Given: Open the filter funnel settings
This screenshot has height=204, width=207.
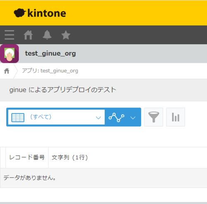Looking at the screenshot, I should [x=154, y=117].
